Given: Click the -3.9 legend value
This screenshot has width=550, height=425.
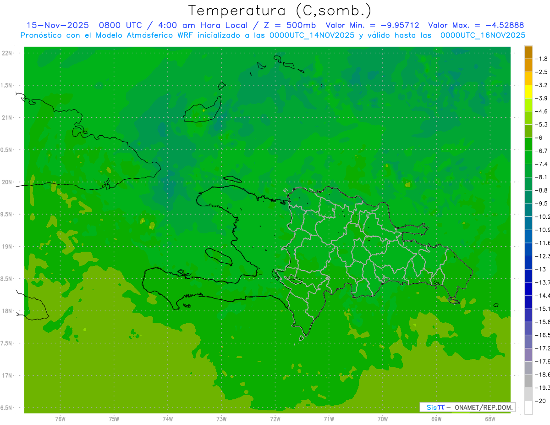Looking at the screenshot, I should [541, 98].
